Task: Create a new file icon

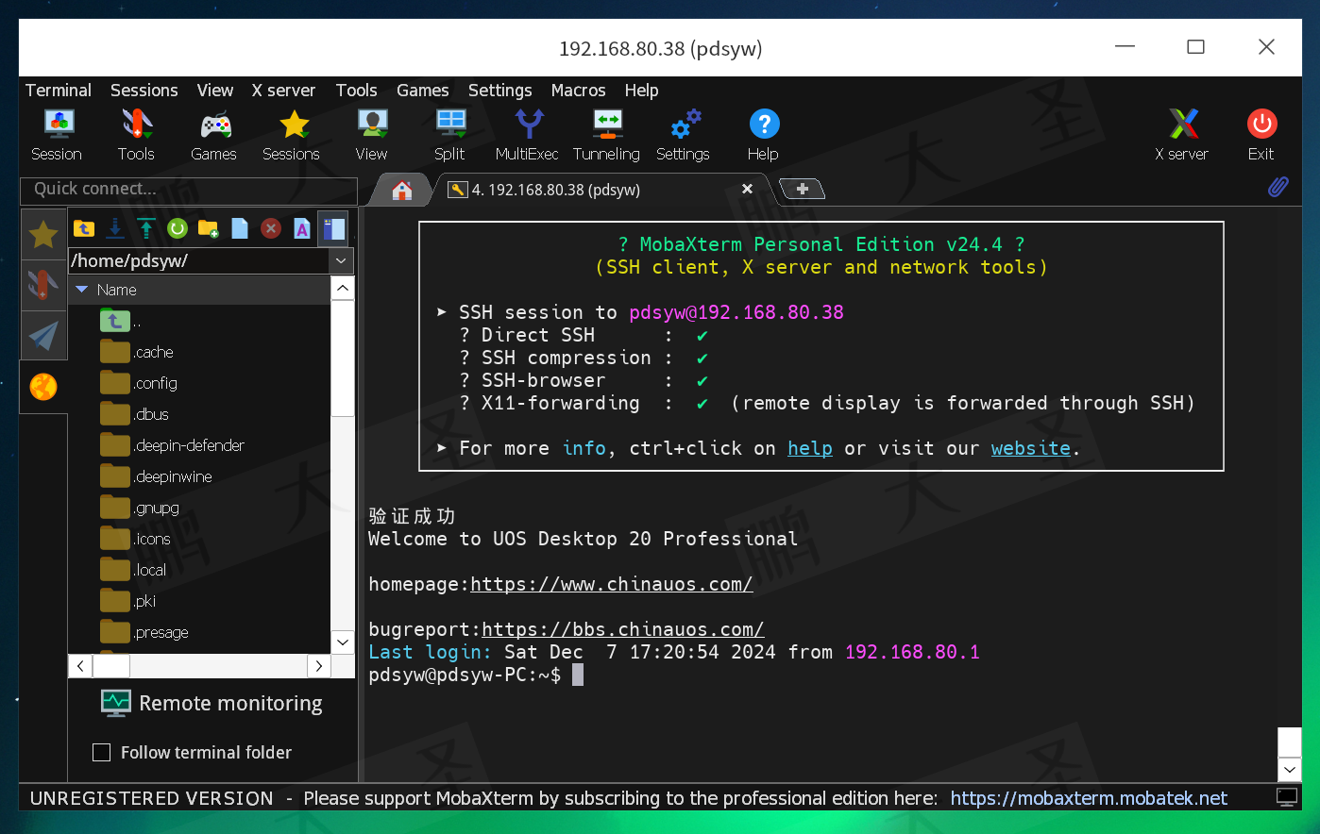Action: pyautogui.click(x=240, y=228)
